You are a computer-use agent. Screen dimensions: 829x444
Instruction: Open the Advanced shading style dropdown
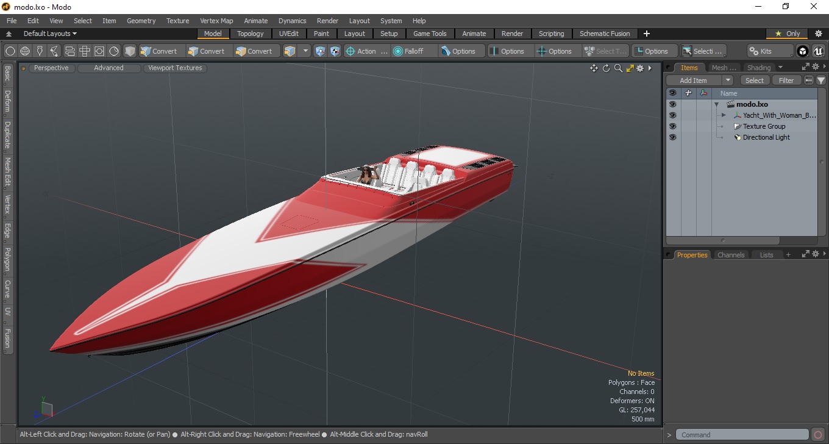point(109,68)
